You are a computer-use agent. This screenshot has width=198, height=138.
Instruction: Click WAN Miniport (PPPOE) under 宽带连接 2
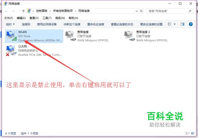[152, 40]
